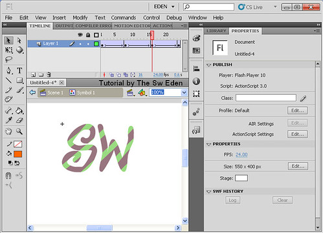
Task: Open the Code Snippets panel icon
Action: [196, 130]
